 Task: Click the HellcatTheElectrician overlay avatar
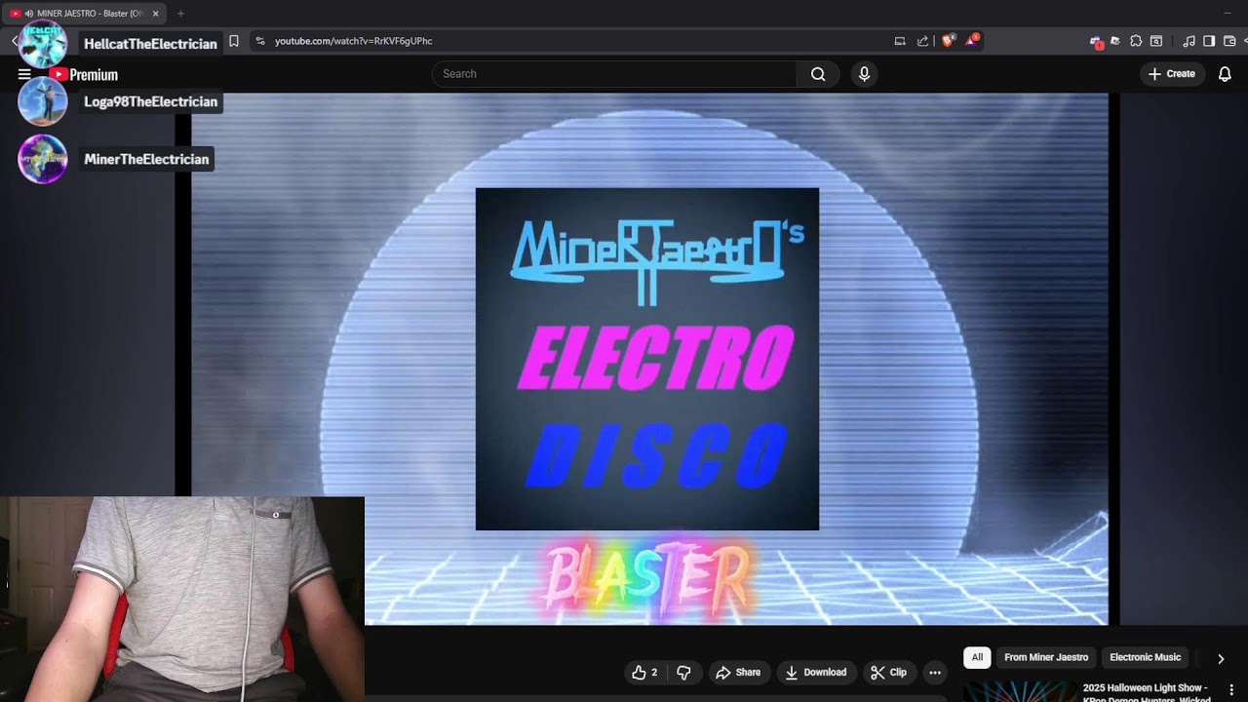(x=43, y=43)
